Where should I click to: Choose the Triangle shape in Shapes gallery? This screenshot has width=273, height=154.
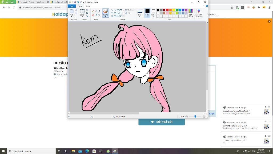point(118,13)
